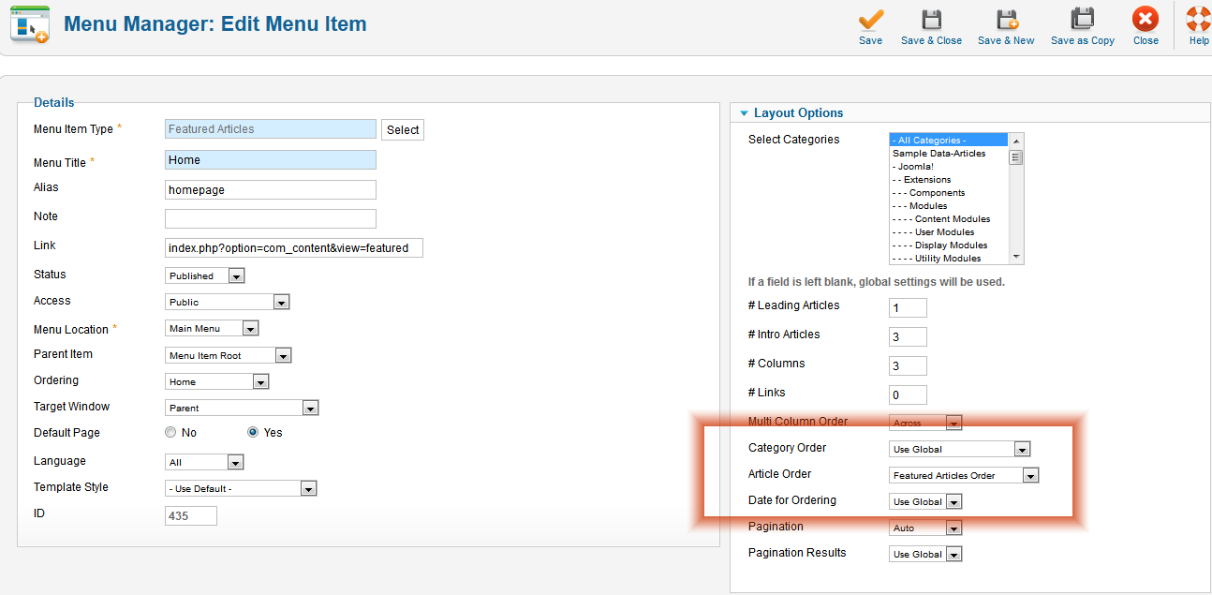
Task: Click the Alias text field
Action: tap(270, 190)
